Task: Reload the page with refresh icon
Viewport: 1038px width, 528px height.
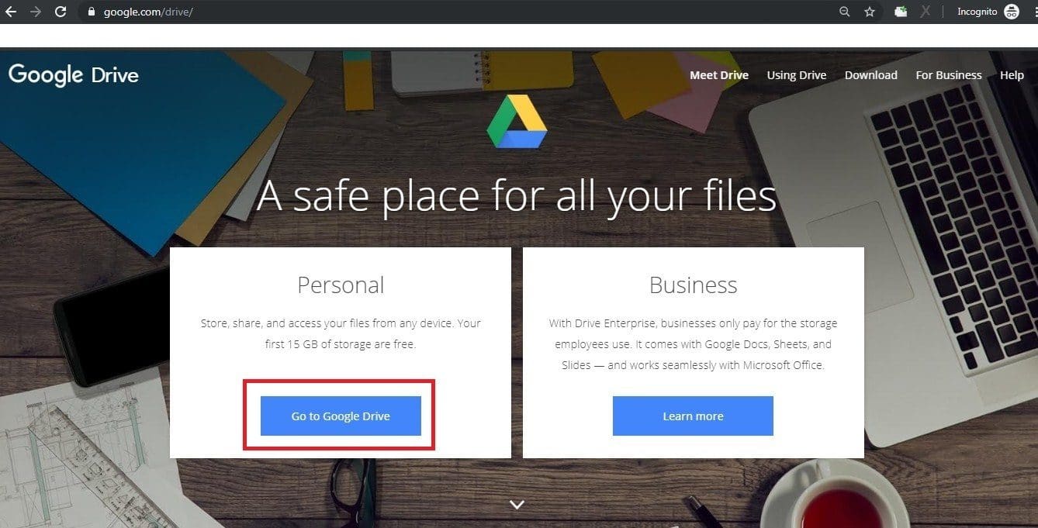Action: [x=61, y=12]
